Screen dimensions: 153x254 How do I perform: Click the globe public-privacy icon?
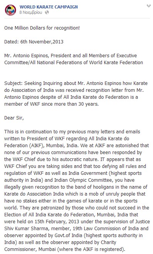(x=47, y=12)
